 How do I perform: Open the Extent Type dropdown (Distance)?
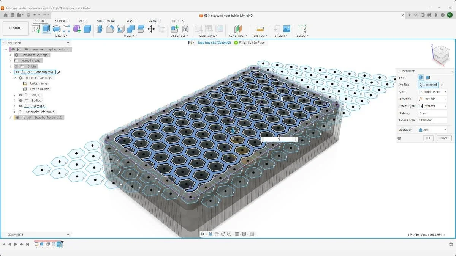coord(432,106)
